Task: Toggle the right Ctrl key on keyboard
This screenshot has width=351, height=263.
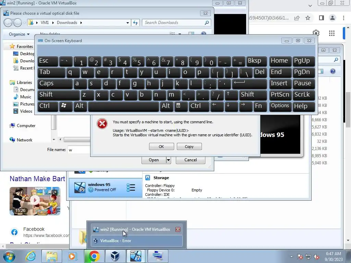Action: point(199,107)
